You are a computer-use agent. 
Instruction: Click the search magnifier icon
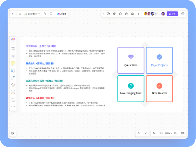51,14
